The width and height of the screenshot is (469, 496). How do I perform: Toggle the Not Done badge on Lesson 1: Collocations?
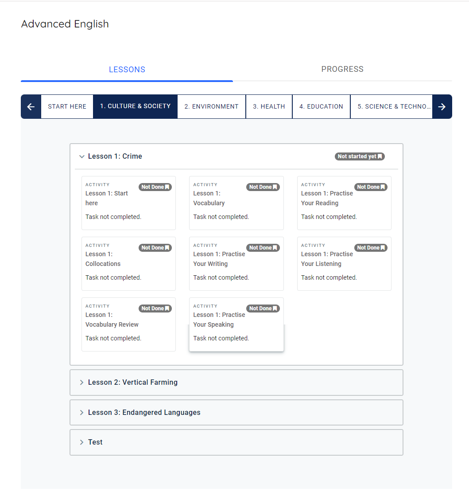coord(155,247)
